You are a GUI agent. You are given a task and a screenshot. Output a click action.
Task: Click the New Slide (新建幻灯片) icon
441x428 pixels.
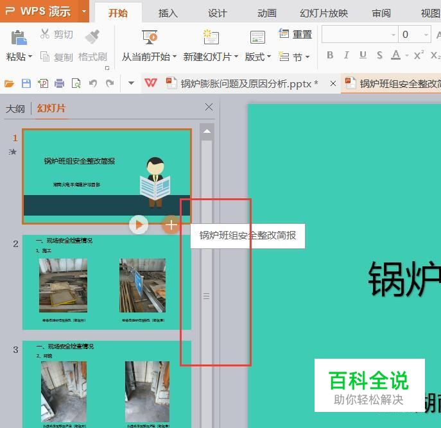[210, 37]
